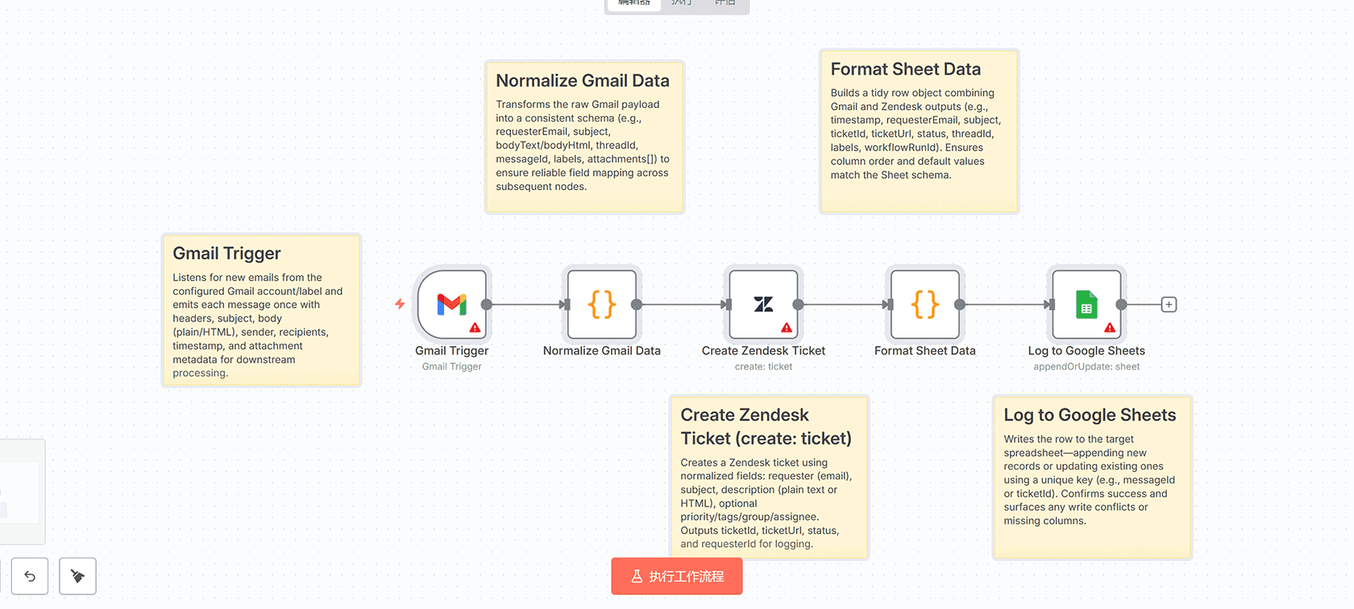Click the Format Sheet Data output connector dot
Viewport: 1354px width, 609px height.
960,304
